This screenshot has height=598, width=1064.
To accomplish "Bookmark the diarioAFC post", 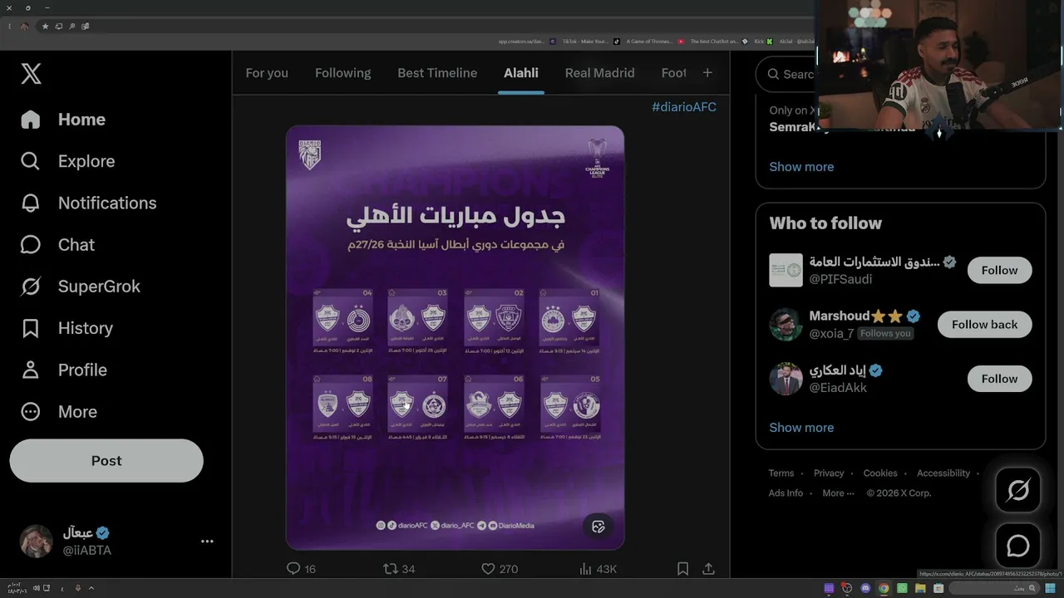I will point(682,569).
